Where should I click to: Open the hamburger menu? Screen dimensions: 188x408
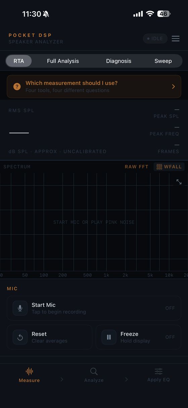coord(176,39)
